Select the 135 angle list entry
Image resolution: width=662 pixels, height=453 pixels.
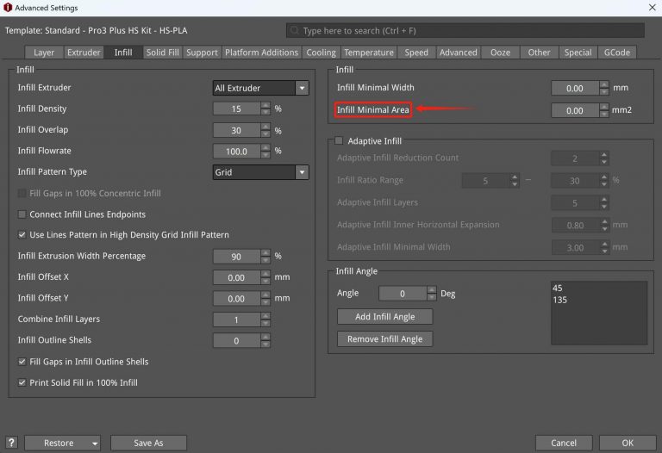click(x=561, y=301)
